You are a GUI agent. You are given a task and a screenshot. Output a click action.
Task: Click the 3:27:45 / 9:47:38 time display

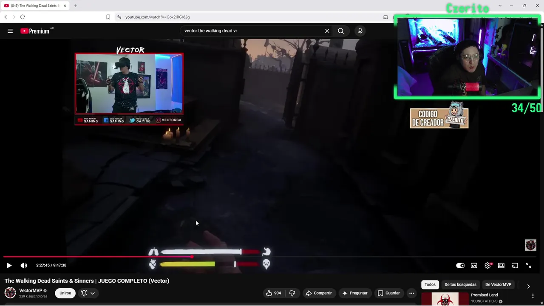[x=51, y=265]
